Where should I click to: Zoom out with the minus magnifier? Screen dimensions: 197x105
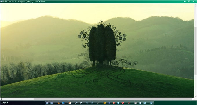tap(81, 103)
